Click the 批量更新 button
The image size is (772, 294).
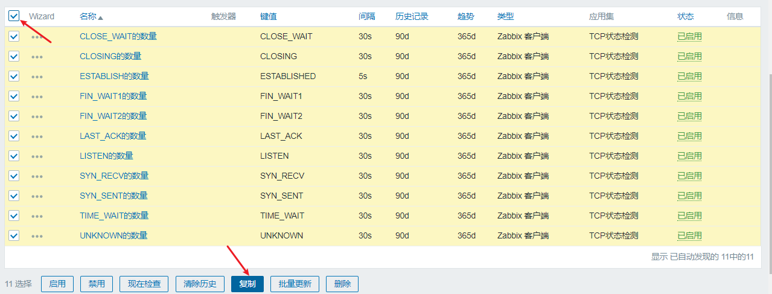point(295,284)
